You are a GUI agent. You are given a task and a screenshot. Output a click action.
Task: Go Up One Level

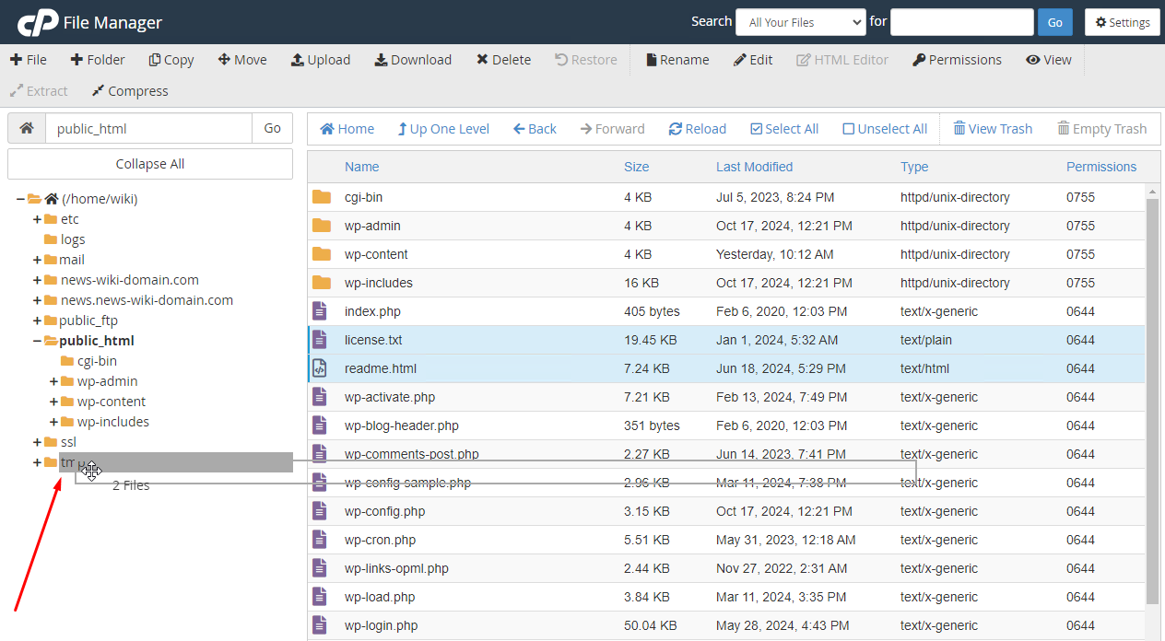(443, 129)
